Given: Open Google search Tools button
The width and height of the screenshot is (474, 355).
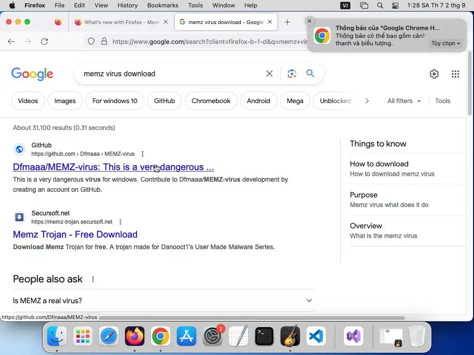Looking at the screenshot, I should [x=443, y=101].
